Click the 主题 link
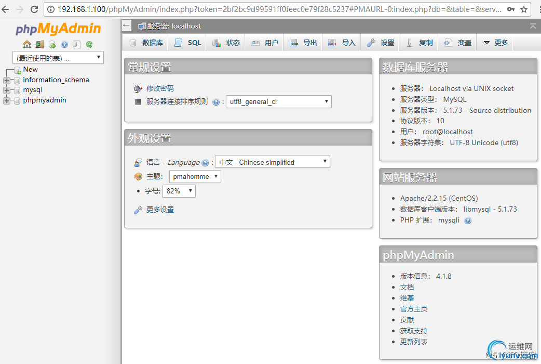The image size is (541, 364). [153, 177]
